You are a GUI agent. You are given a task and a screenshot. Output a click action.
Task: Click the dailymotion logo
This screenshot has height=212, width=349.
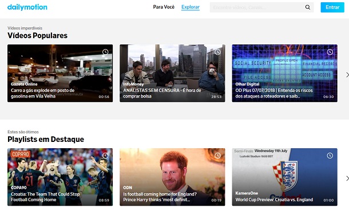(27, 7)
